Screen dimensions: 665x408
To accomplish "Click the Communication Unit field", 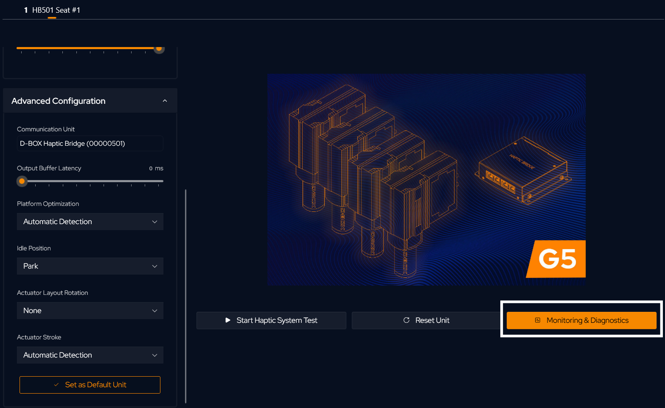I will coord(90,144).
